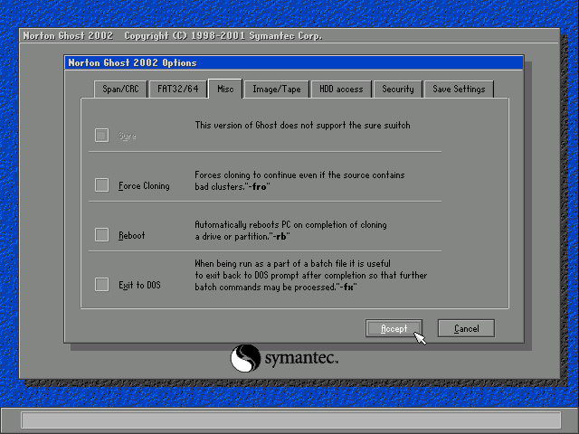The height and width of the screenshot is (434, 579).
Task: Switch to the Security tab
Action: (x=398, y=89)
